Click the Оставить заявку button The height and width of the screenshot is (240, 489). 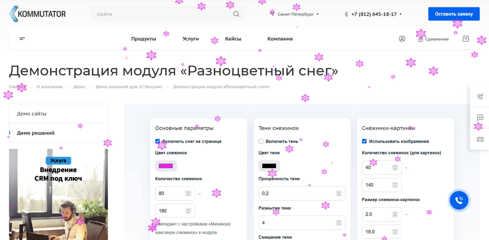tap(454, 14)
